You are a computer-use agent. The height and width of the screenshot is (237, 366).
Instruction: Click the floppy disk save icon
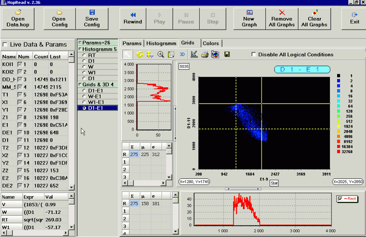[x=227, y=54]
